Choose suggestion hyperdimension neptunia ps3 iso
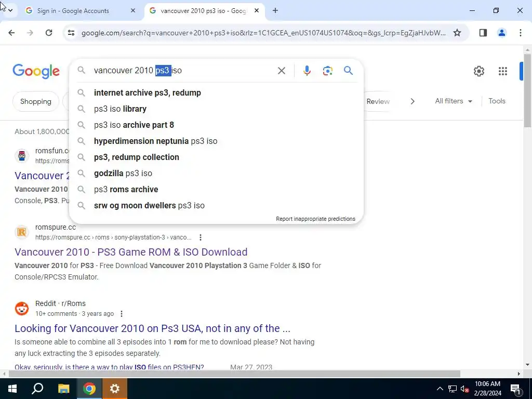This screenshot has width=532, height=399. [x=216, y=141]
